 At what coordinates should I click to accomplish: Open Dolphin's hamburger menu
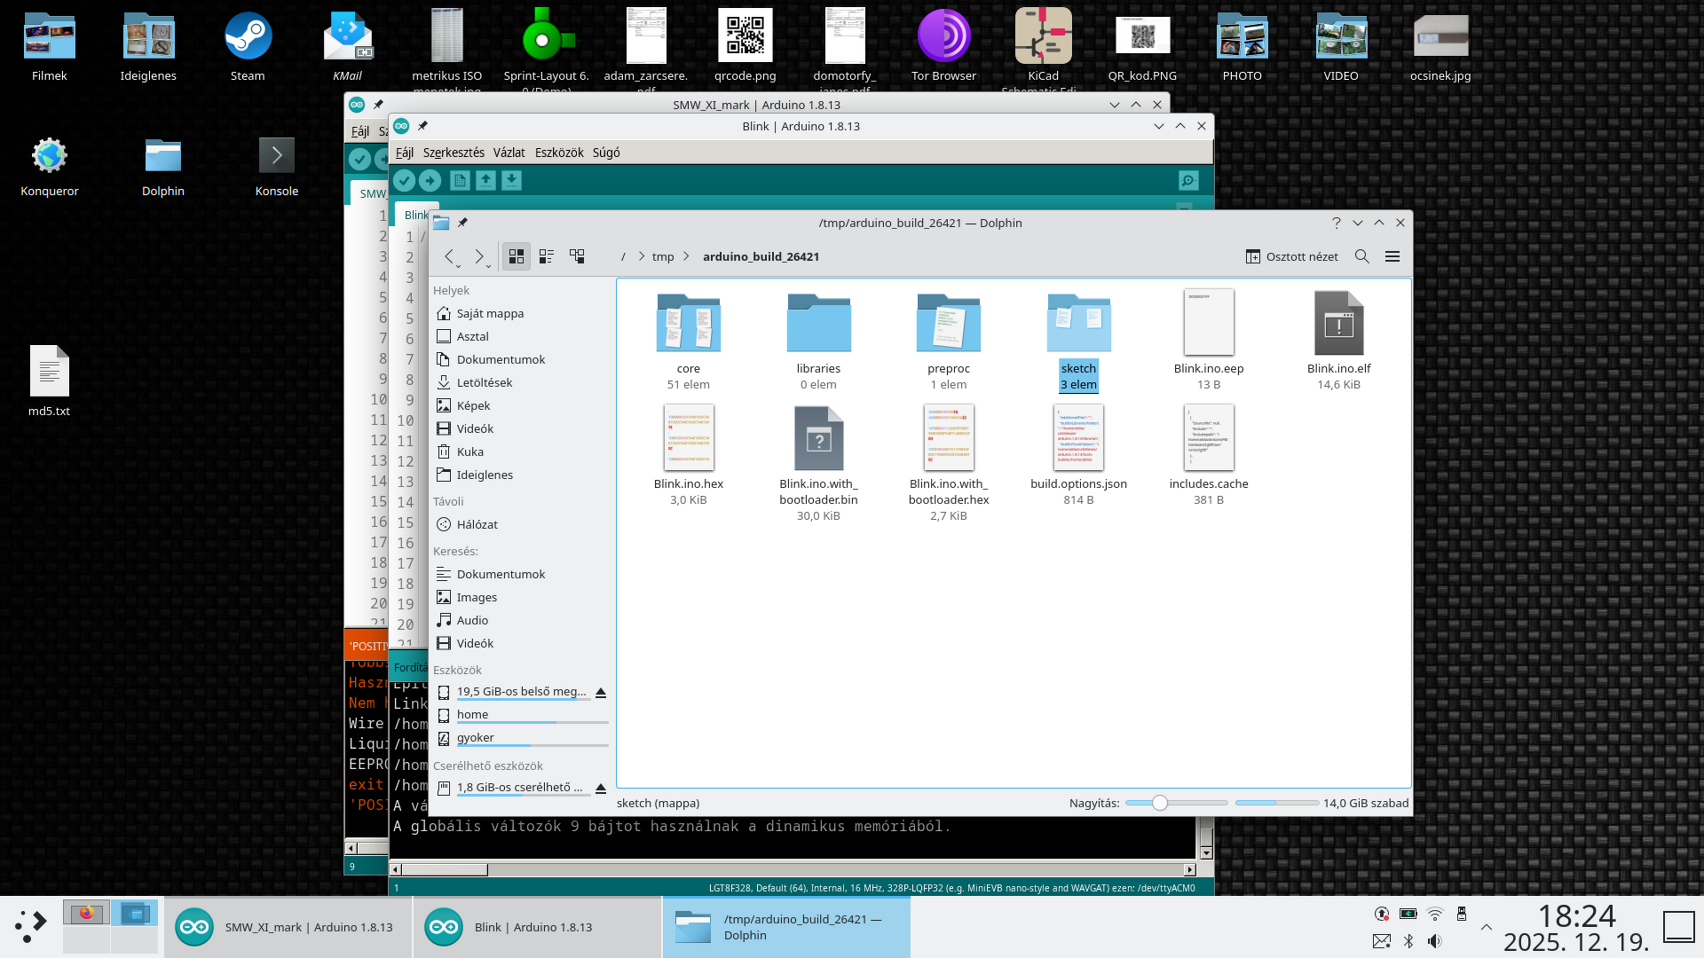click(1392, 256)
